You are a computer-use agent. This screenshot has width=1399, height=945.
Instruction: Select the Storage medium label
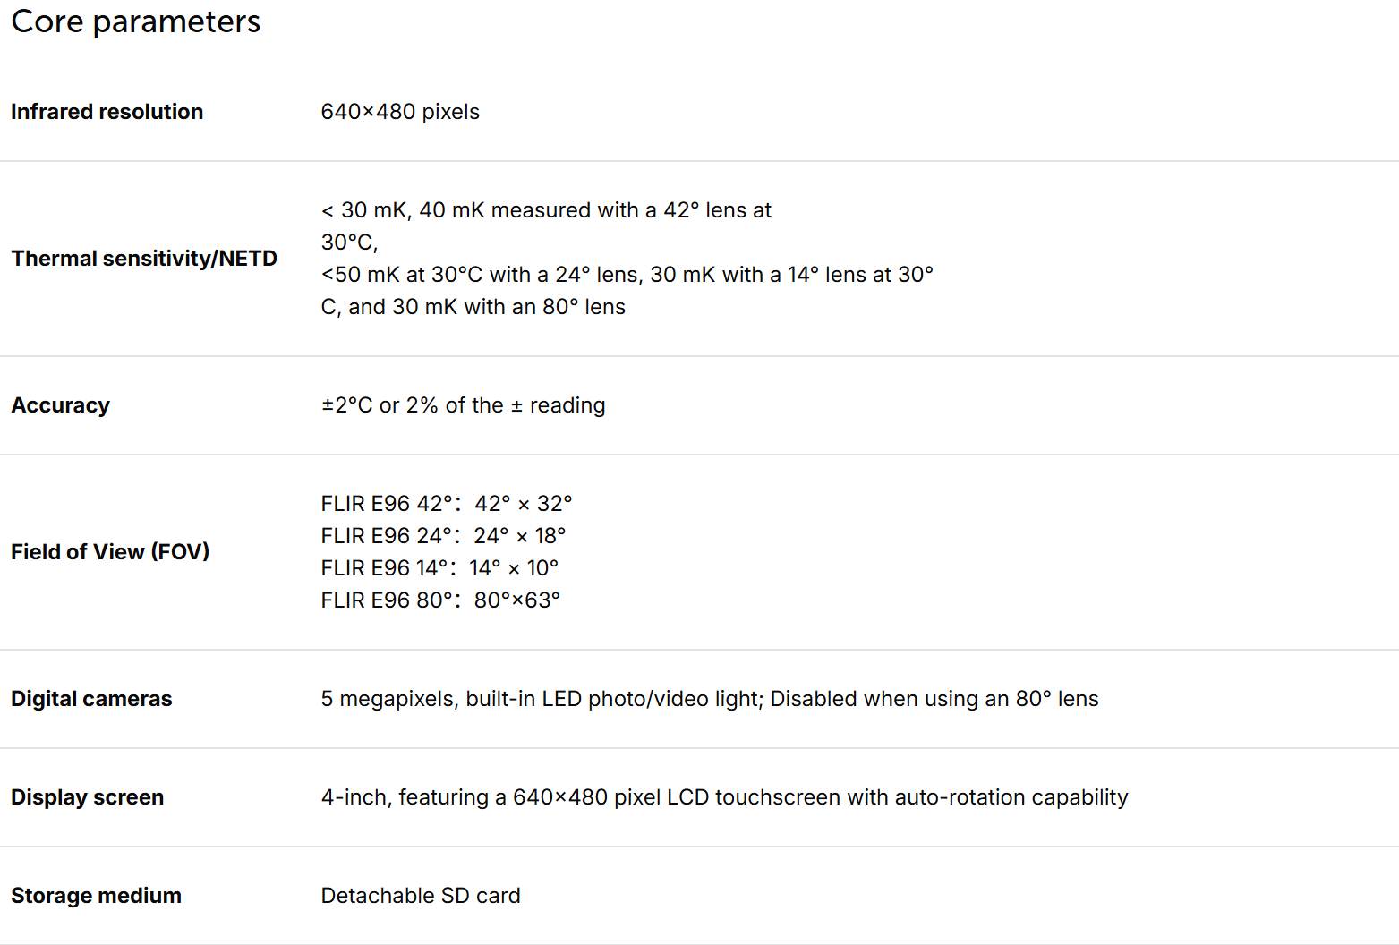96,896
